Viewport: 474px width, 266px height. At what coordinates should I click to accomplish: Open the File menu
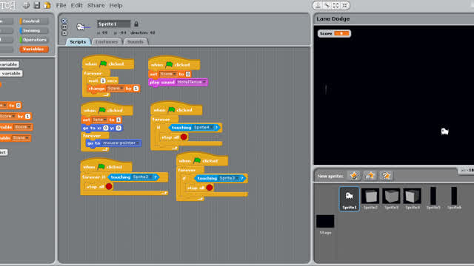(x=61, y=5)
